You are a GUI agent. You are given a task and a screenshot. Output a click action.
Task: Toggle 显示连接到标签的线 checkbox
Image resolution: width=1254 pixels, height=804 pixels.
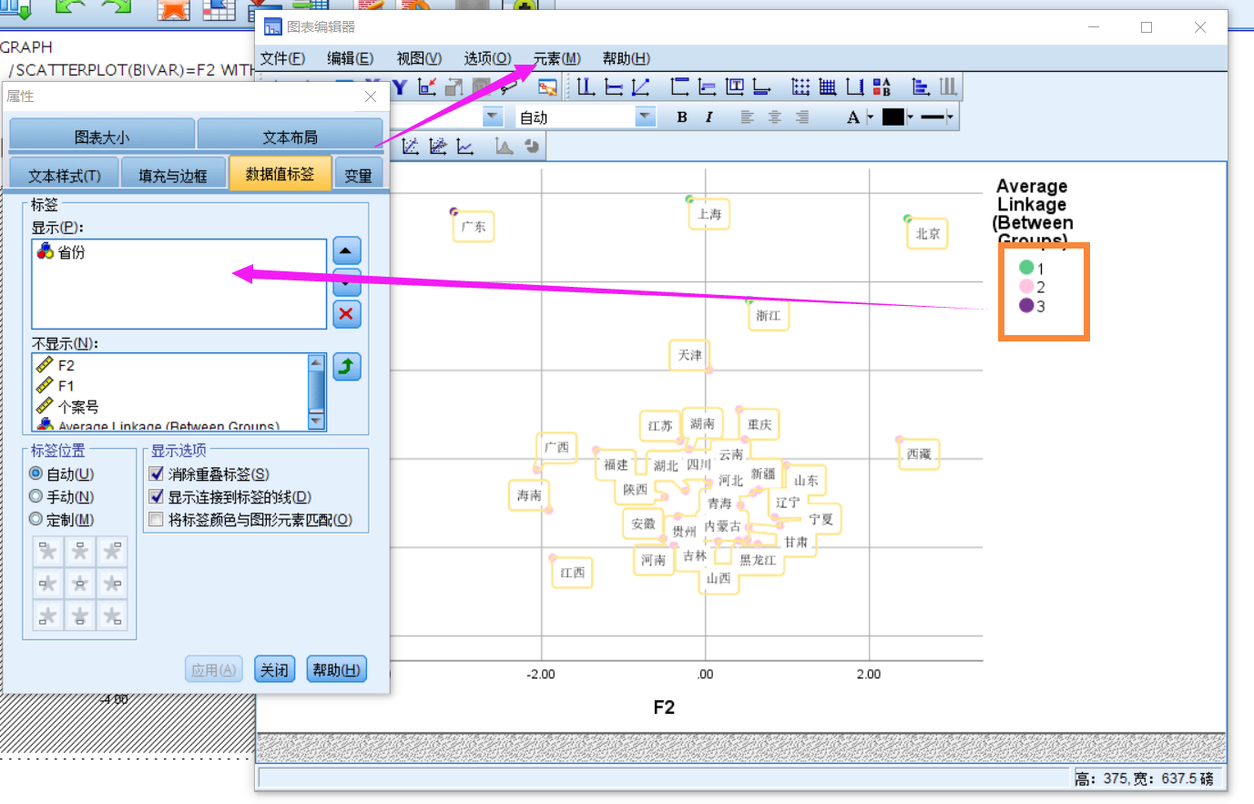pos(157,496)
